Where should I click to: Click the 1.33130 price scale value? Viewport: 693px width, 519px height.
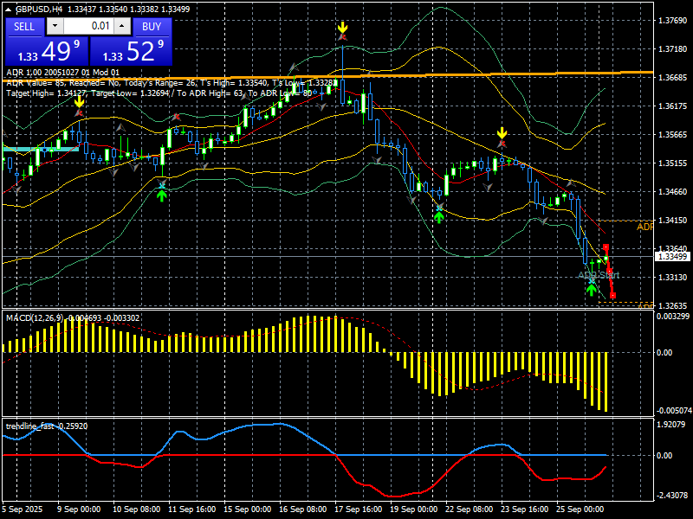[x=673, y=277]
